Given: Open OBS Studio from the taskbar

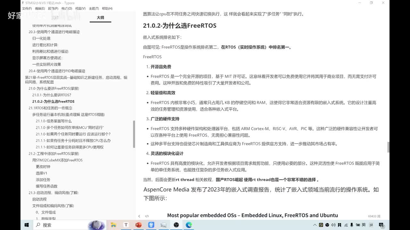Looking at the screenshot, I should coord(176,225).
